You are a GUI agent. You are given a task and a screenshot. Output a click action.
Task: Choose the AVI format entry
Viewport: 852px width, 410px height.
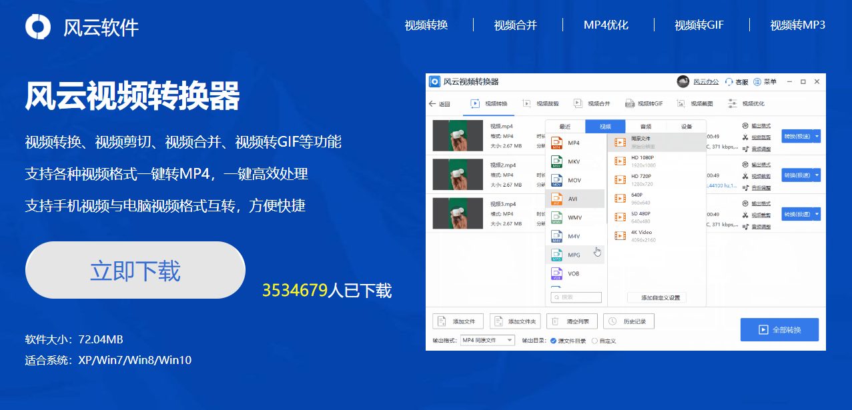[x=575, y=199]
